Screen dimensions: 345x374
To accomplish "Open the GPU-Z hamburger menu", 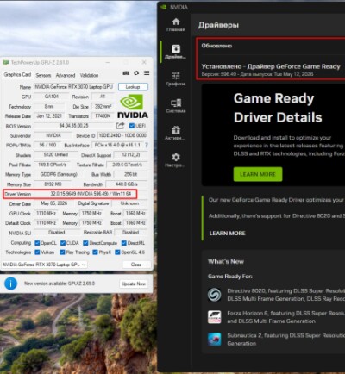I will (x=147, y=73).
